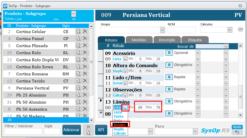Screen dimensions: 247x138
Task: Click the API button
Action: pyautogui.click(x=101, y=130)
